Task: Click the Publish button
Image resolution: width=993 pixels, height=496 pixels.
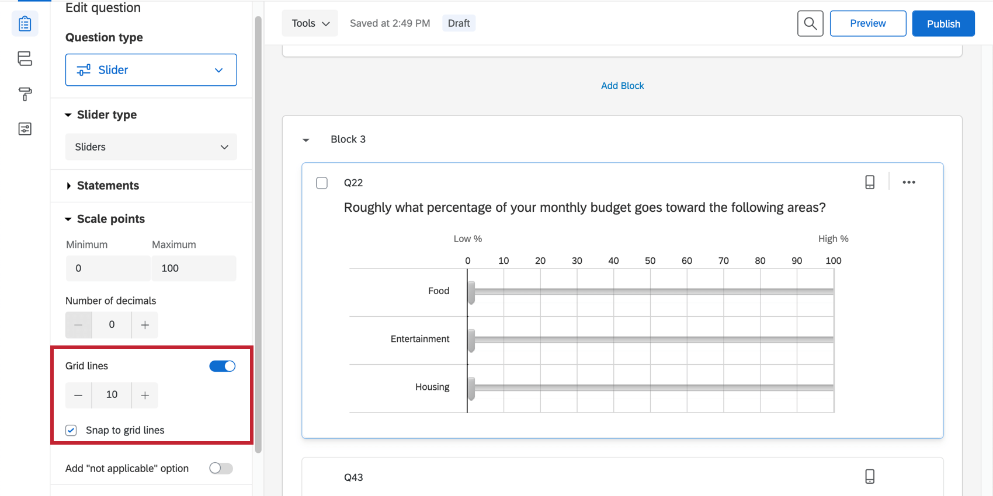Action: [943, 23]
